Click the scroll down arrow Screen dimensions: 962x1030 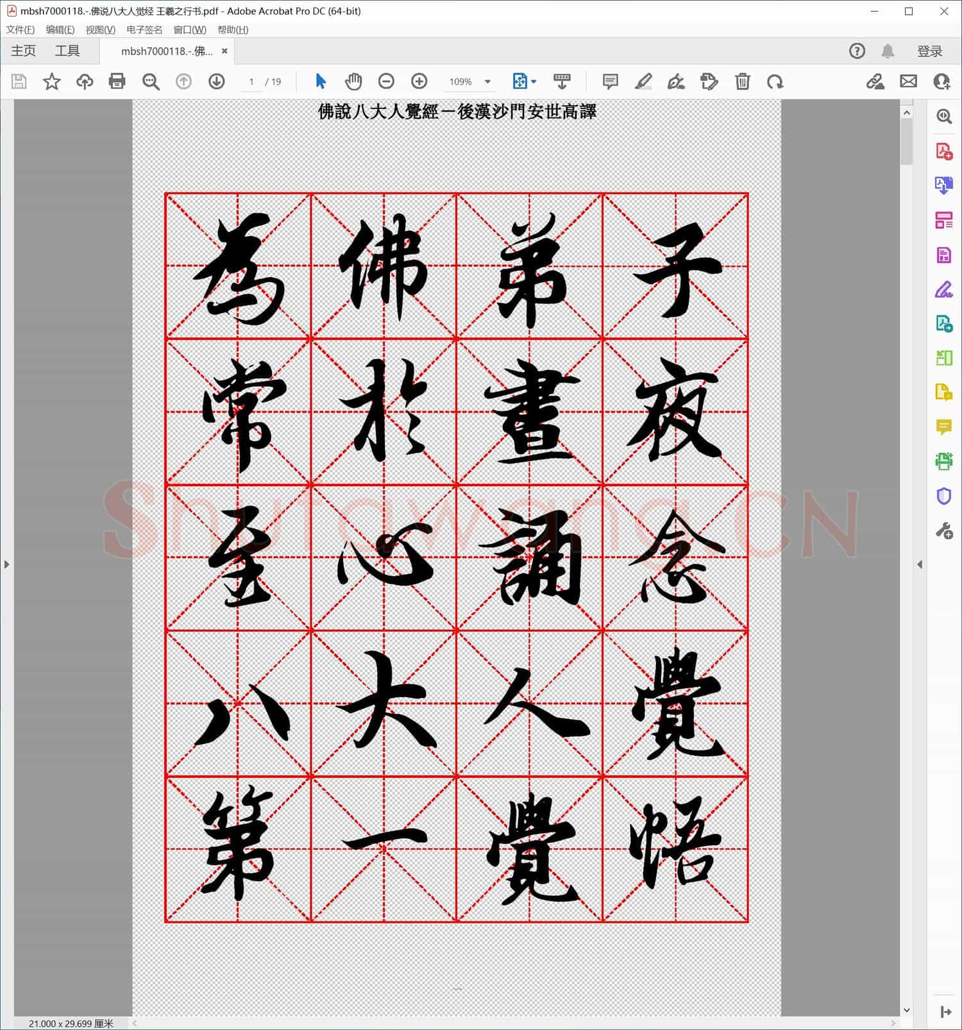[x=906, y=1011]
